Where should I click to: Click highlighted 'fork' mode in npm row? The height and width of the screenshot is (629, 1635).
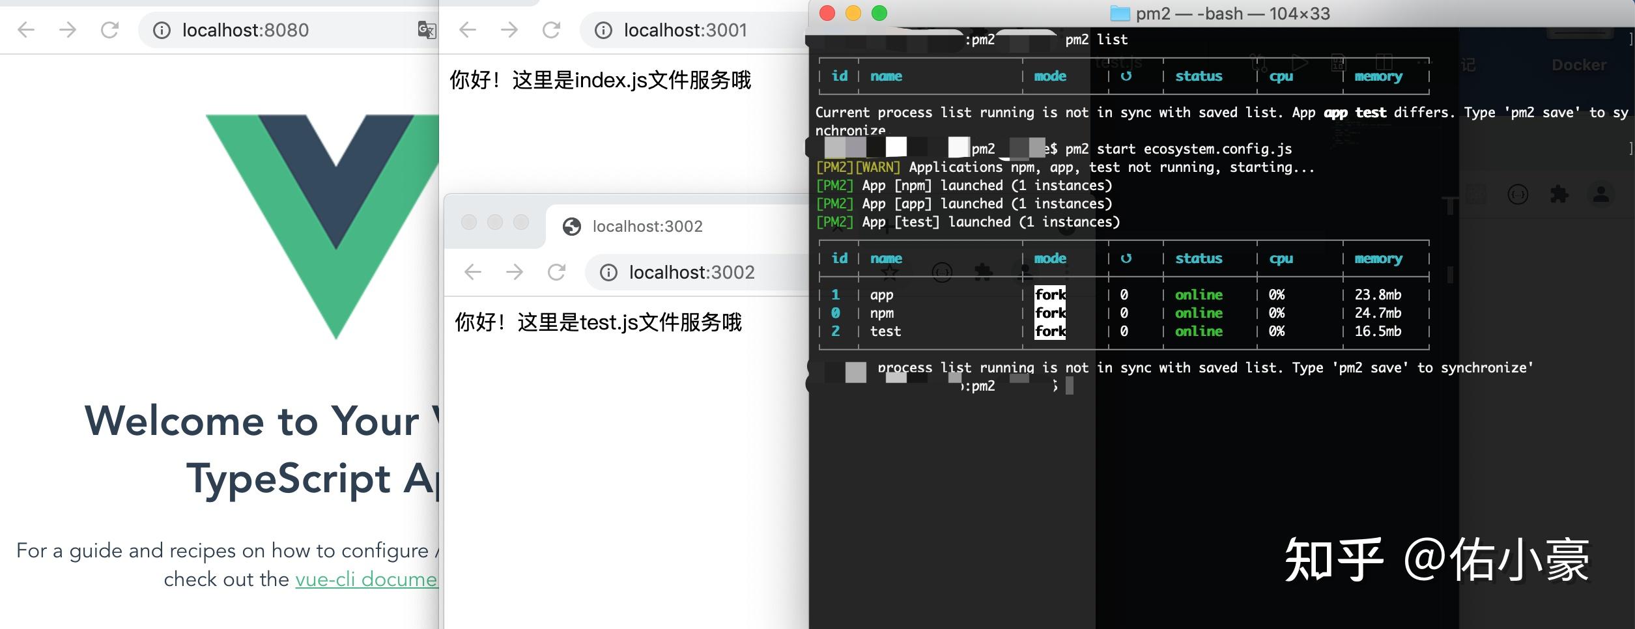point(1051,313)
